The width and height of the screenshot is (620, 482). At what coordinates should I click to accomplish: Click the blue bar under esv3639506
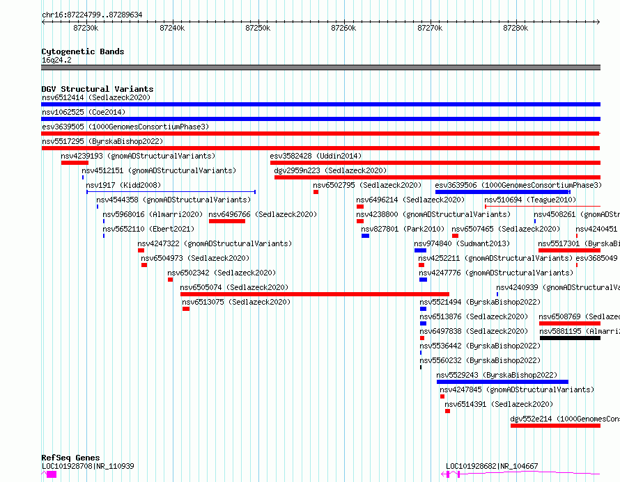tap(502, 192)
